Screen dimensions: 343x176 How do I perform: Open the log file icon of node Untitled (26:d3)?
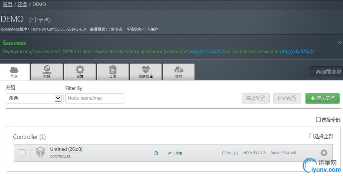(156, 153)
